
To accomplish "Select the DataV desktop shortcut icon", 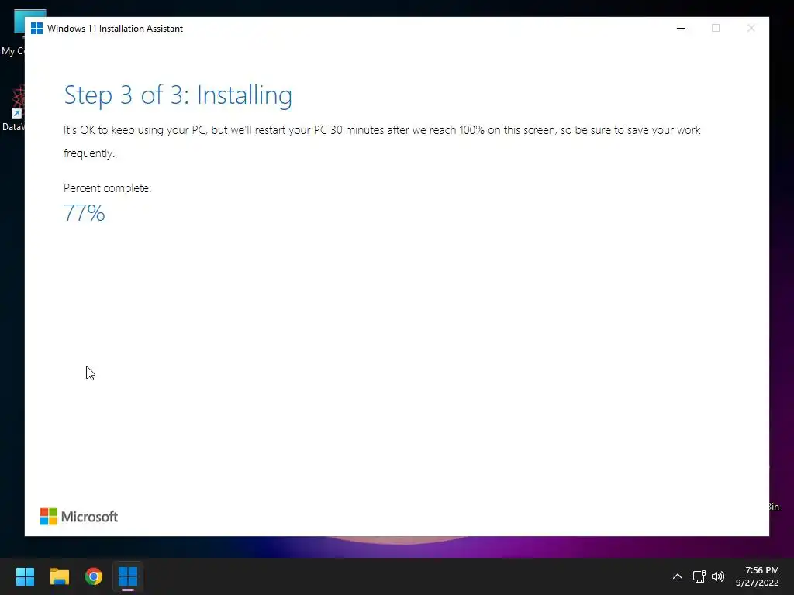I will click(x=14, y=108).
